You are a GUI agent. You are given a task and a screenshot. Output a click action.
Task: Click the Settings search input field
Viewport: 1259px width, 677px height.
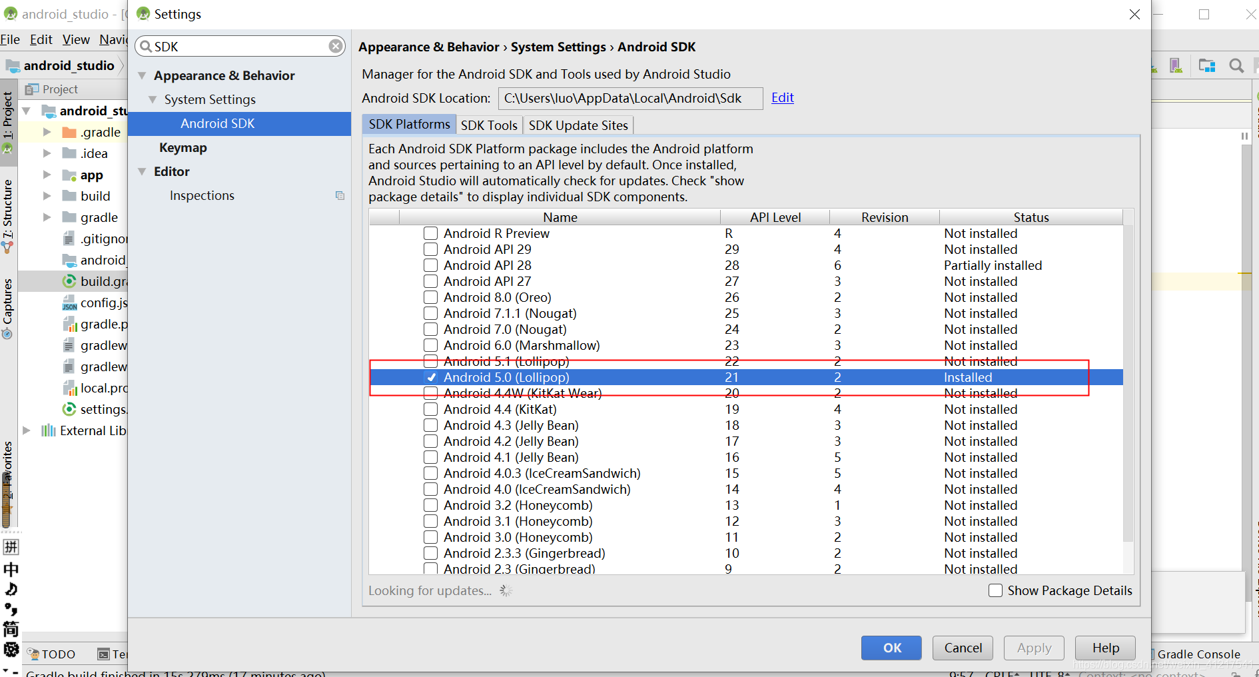coord(240,47)
